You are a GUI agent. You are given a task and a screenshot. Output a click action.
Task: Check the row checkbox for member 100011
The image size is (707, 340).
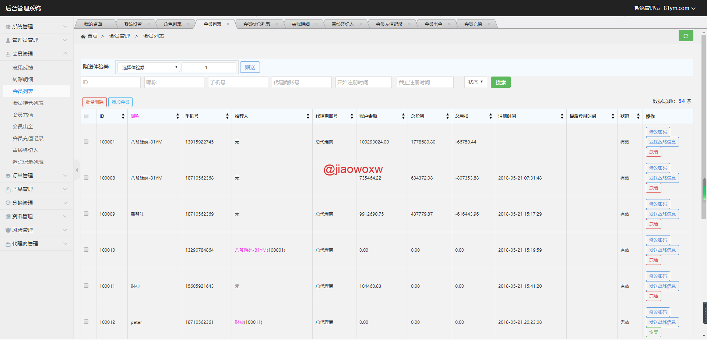[x=86, y=286]
